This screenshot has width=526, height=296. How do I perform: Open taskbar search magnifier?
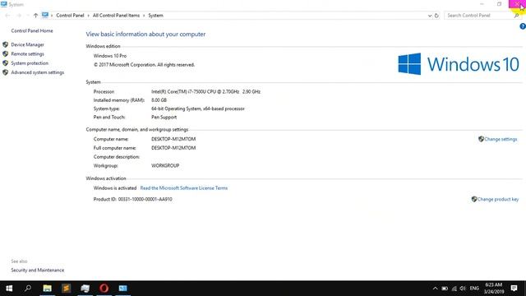coord(28,289)
